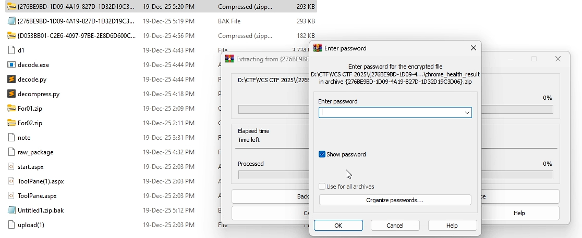
Task: Click the upload(1) file icon
Action: [x=11, y=224]
